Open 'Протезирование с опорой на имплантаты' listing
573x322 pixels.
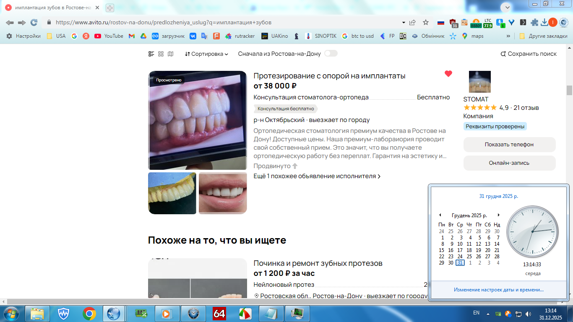329,76
